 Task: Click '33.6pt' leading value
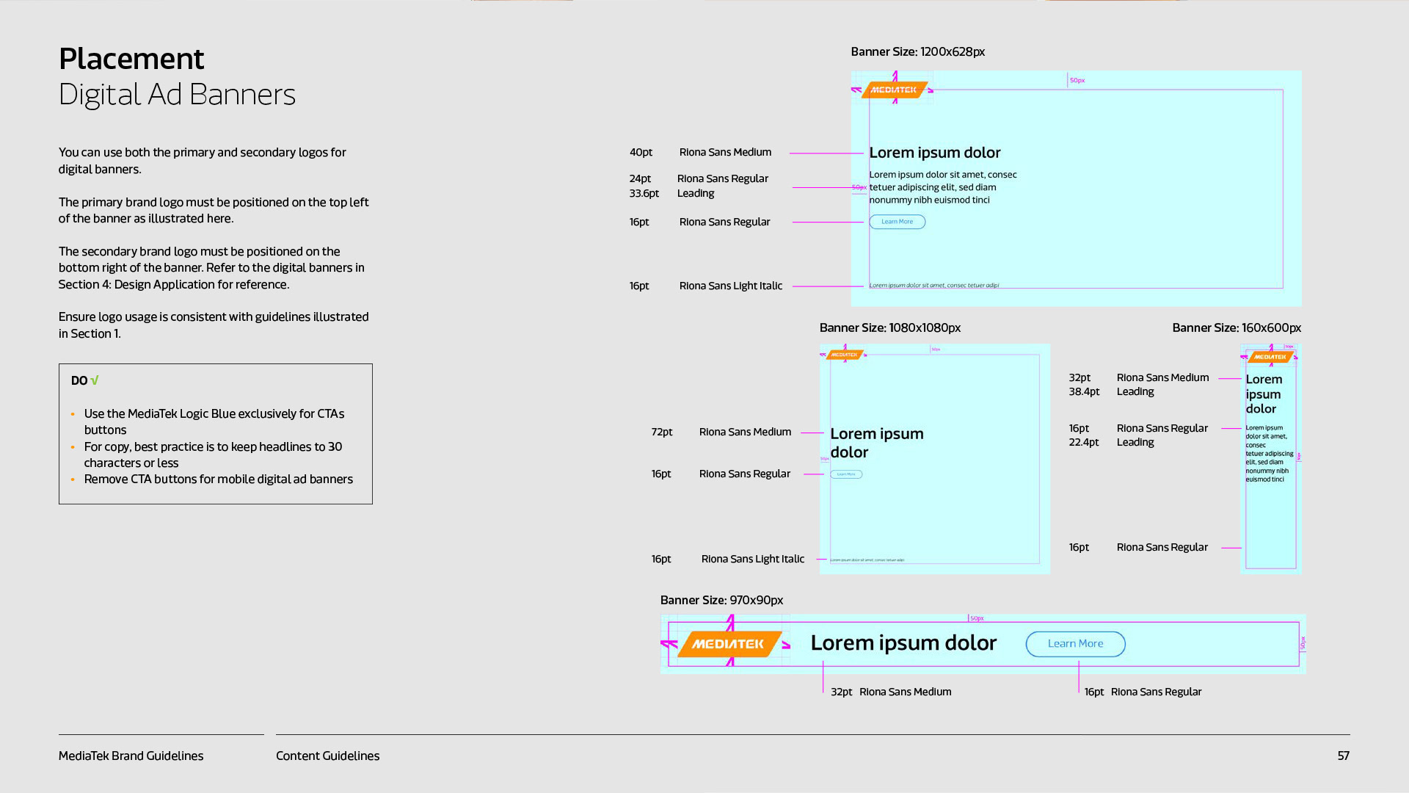[644, 193]
